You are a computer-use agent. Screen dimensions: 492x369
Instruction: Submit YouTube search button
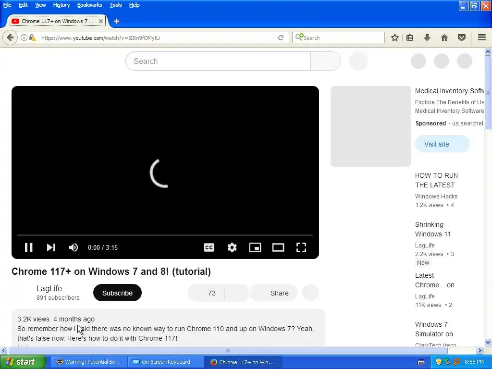325,61
